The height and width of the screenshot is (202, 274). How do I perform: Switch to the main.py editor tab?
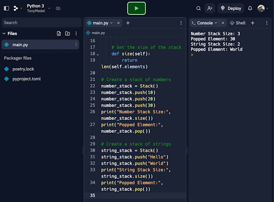(x=100, y=23)
